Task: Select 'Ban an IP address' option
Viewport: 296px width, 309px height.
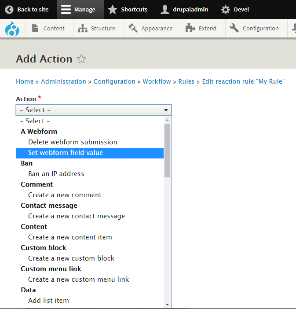Action: [x=56, y=174]
